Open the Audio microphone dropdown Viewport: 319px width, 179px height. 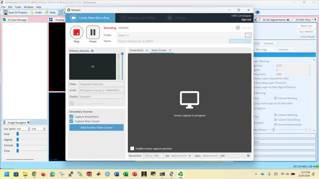[x=101, y=90]
